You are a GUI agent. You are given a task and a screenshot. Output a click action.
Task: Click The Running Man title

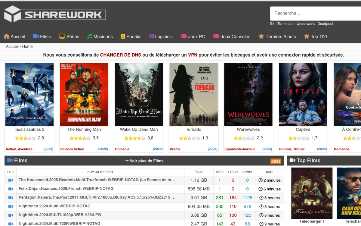(84, 129)
